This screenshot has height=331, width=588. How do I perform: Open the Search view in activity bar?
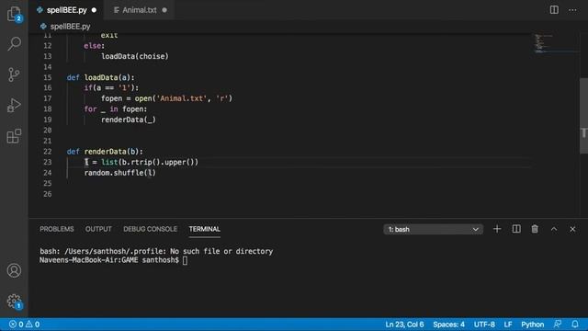[14, 43]
